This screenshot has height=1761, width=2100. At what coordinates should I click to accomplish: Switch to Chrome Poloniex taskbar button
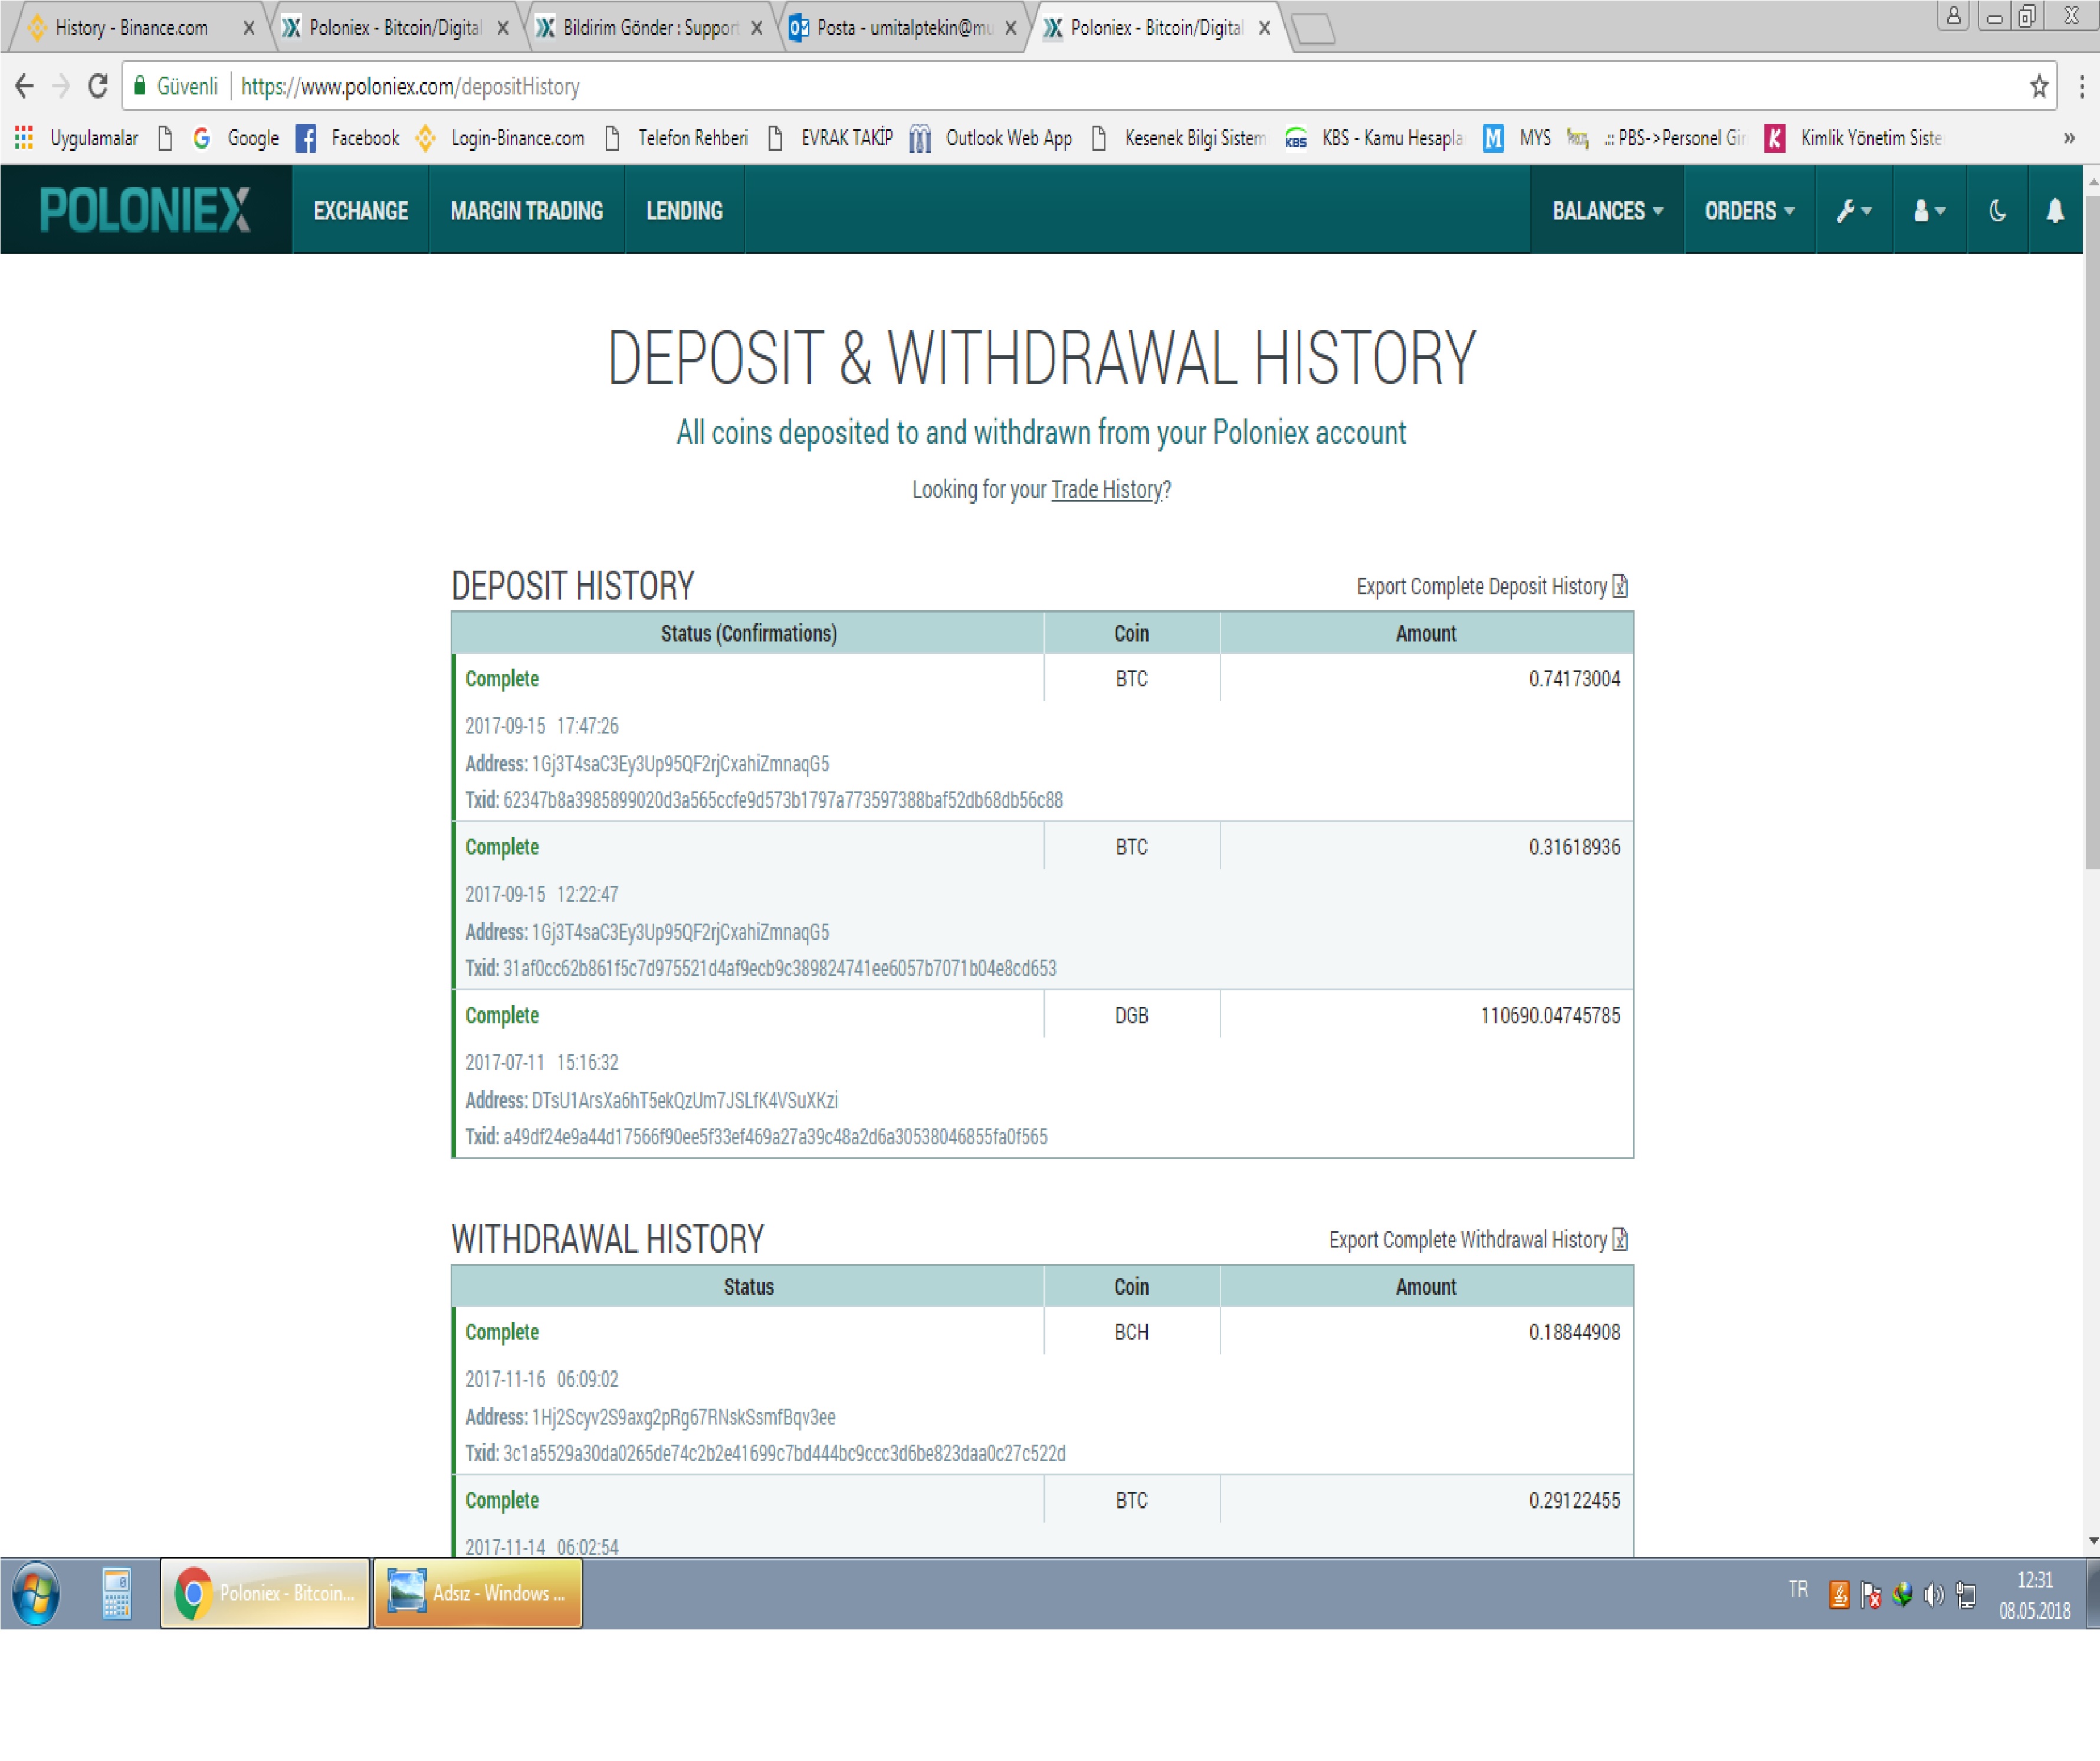[265, 1594]
